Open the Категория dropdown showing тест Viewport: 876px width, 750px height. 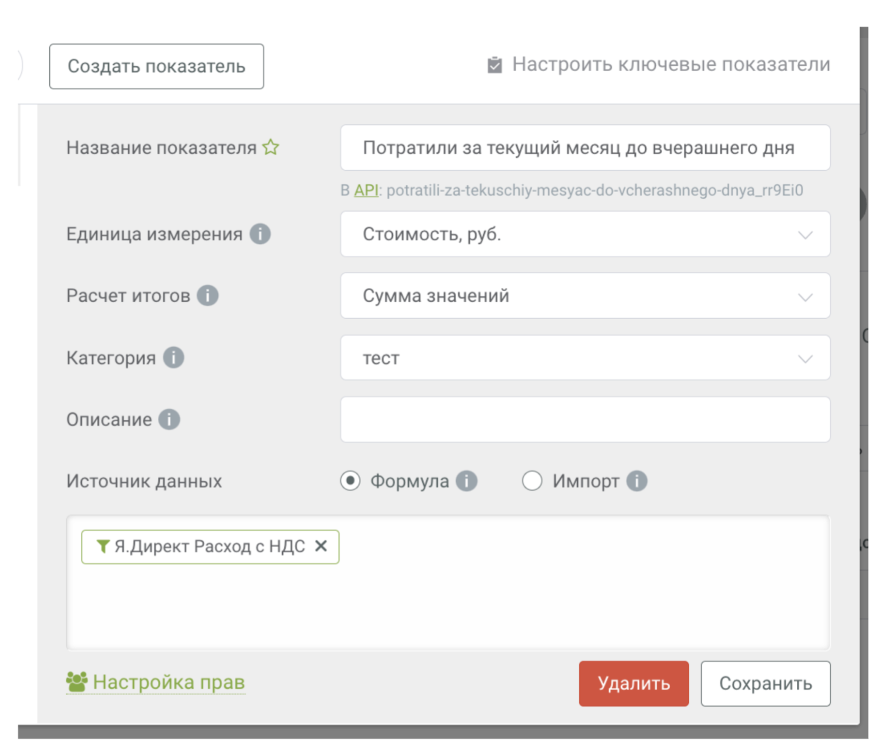coord(585,357)
